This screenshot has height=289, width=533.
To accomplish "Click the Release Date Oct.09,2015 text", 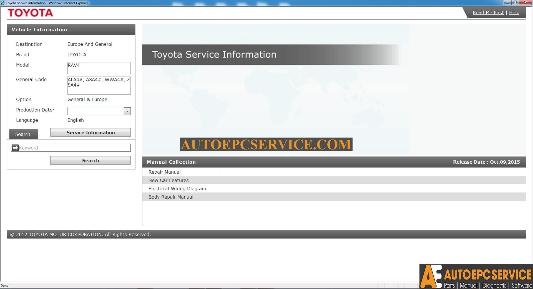I will [x=486, y=162].
